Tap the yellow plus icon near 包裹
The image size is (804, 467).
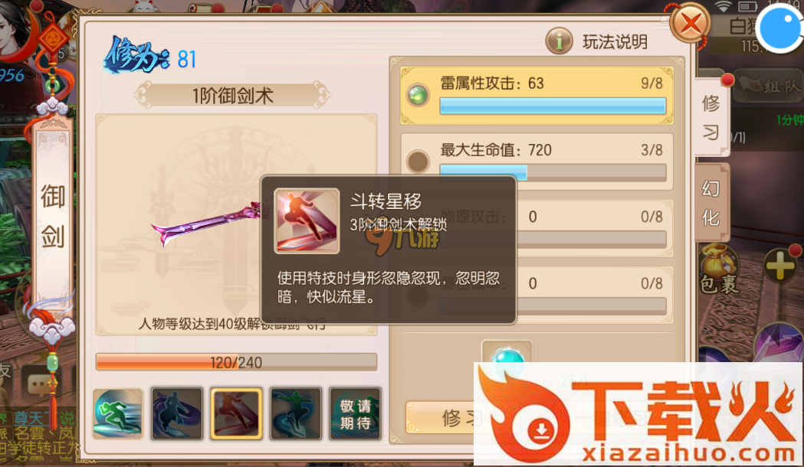click(x=780, y=265)
